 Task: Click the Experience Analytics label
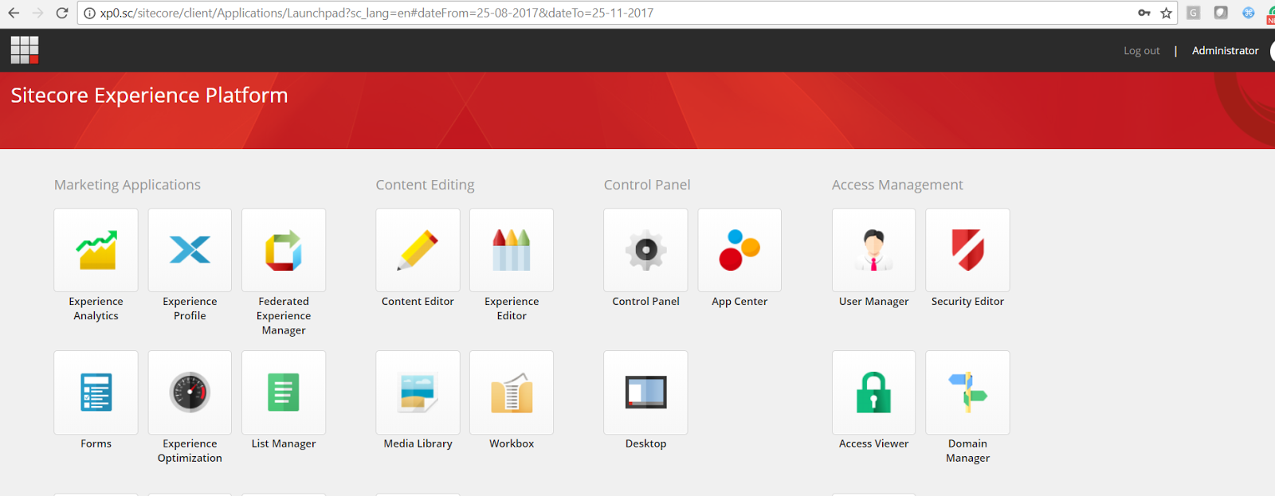(x=96, y=308)
